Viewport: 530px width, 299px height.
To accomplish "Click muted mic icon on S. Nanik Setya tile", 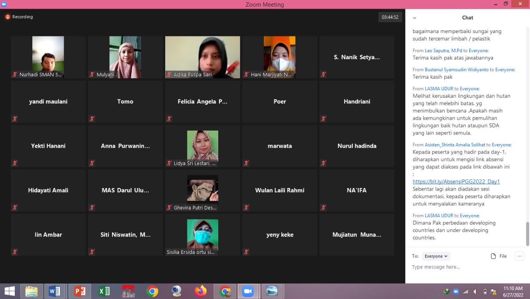I will [x=323, y=75].
